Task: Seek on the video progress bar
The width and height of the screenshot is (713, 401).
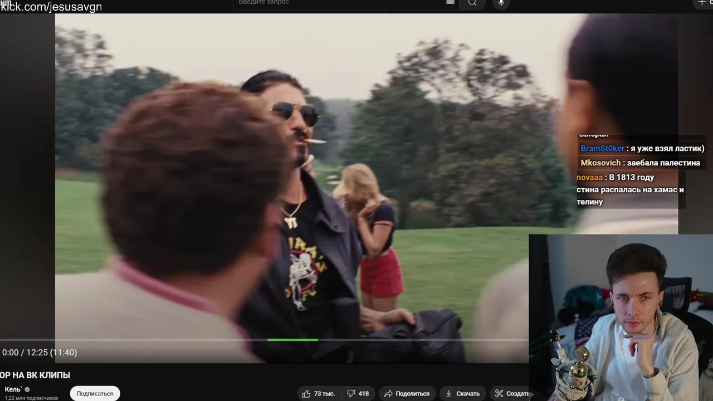Action: 264,340
